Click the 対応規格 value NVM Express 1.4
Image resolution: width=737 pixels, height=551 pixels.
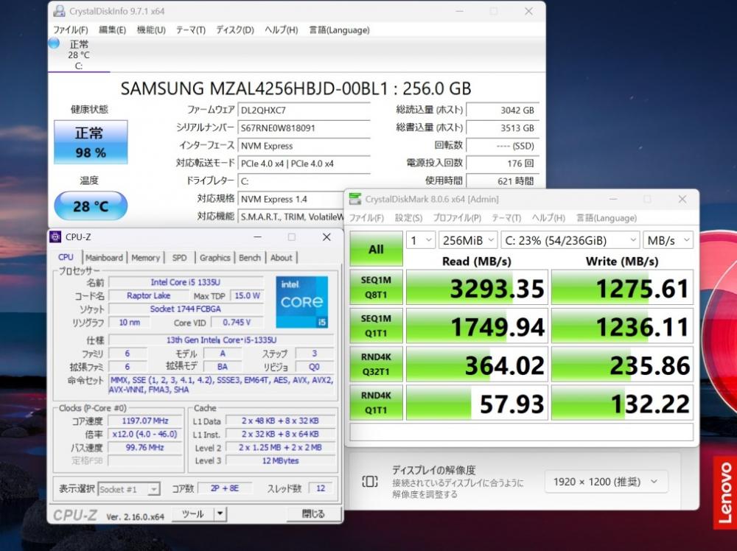click(291, 199)
